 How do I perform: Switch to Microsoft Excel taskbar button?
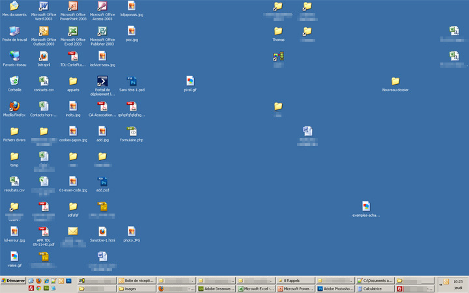[256, 289]
